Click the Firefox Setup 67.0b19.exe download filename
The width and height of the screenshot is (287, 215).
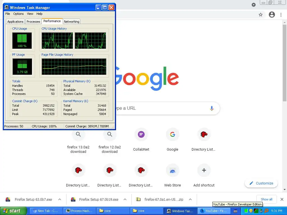click(99, 199)
